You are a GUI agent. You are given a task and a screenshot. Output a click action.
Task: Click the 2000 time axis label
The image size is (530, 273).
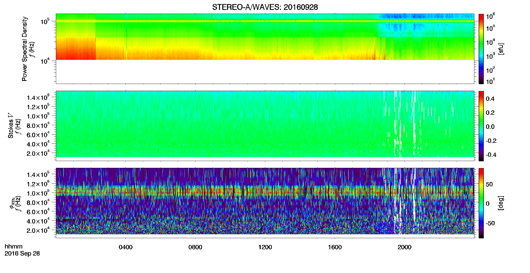click(405, 247)
